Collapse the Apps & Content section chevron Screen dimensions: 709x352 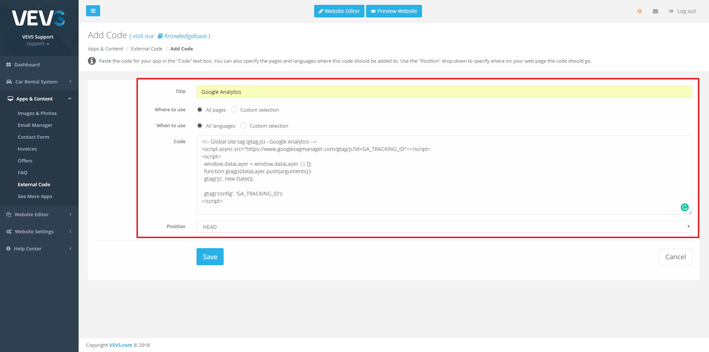point(69,99)
